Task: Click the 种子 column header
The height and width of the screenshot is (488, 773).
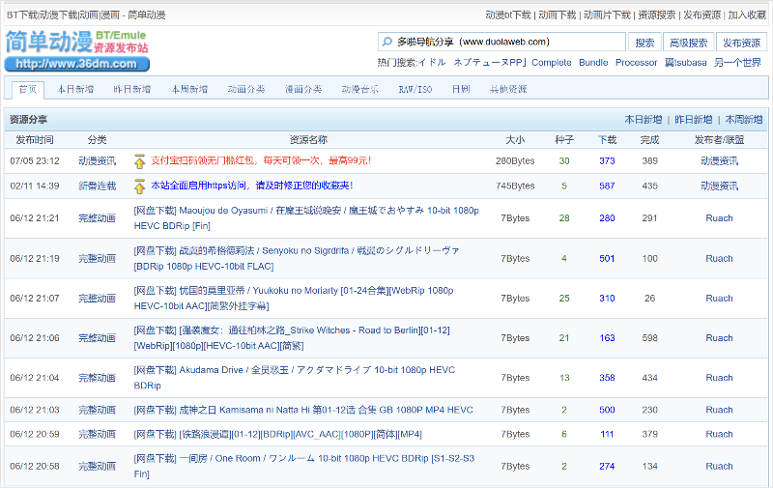Action: point(564,140)
